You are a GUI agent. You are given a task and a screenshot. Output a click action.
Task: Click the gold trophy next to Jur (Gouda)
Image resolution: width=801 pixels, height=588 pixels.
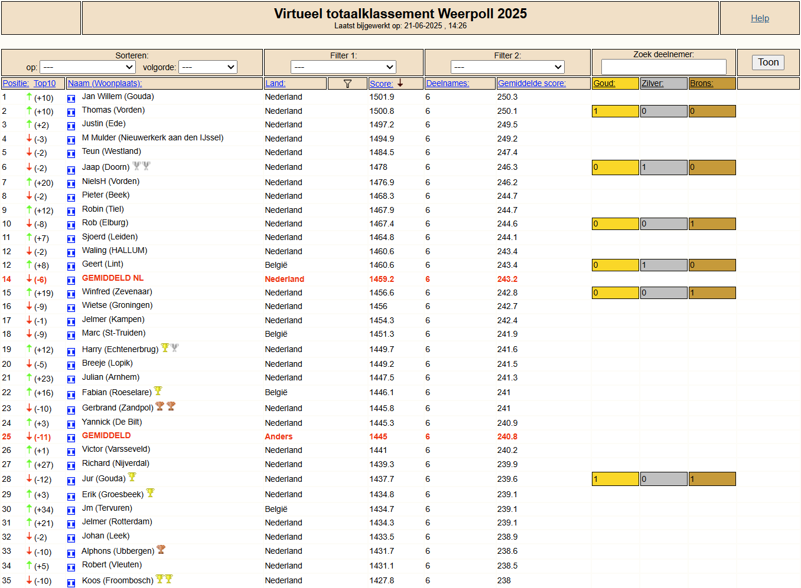tap(132, 477)
